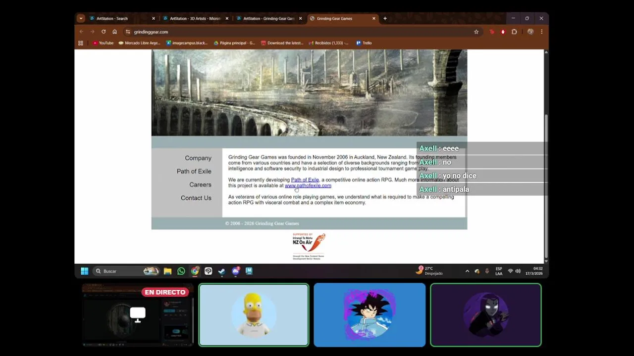Open Steam from the taskbar

(222, 271)
